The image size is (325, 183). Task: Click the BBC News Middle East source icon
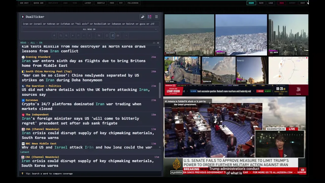click(23, 144)
